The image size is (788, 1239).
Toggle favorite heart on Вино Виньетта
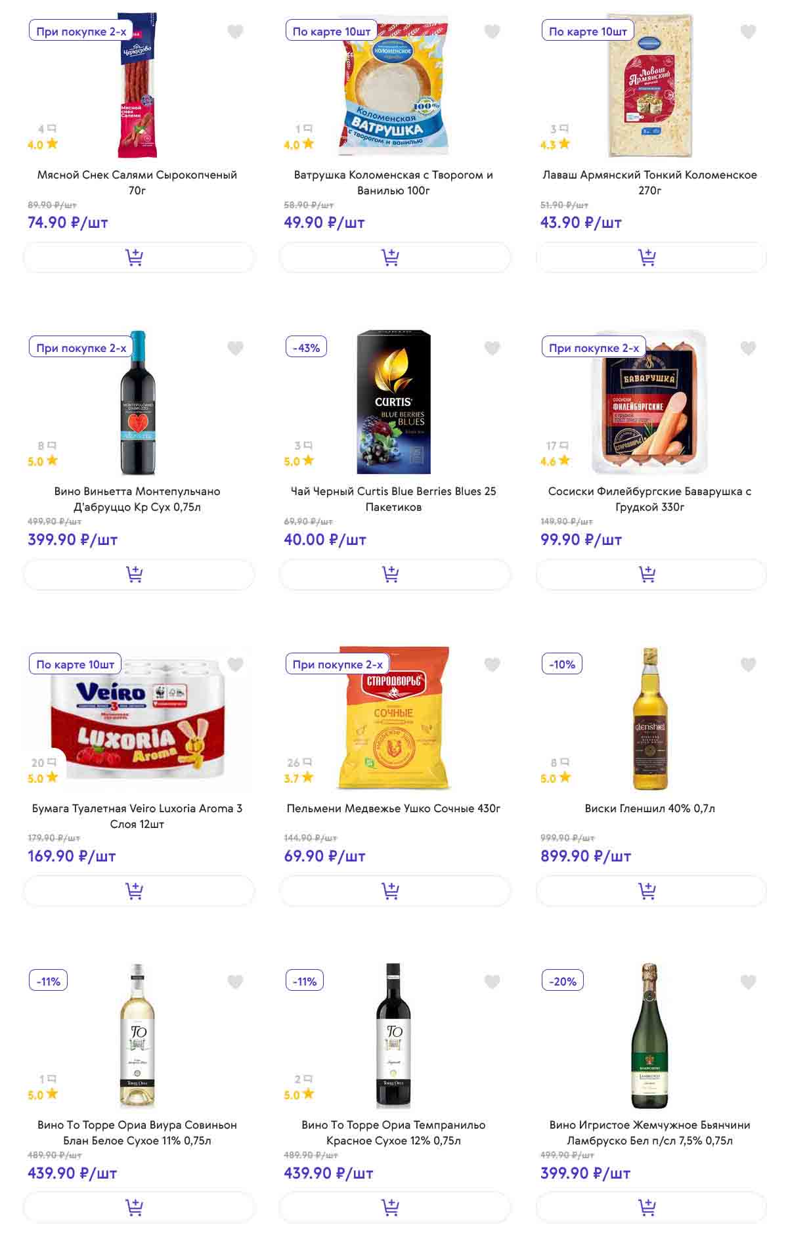[235, 348]
